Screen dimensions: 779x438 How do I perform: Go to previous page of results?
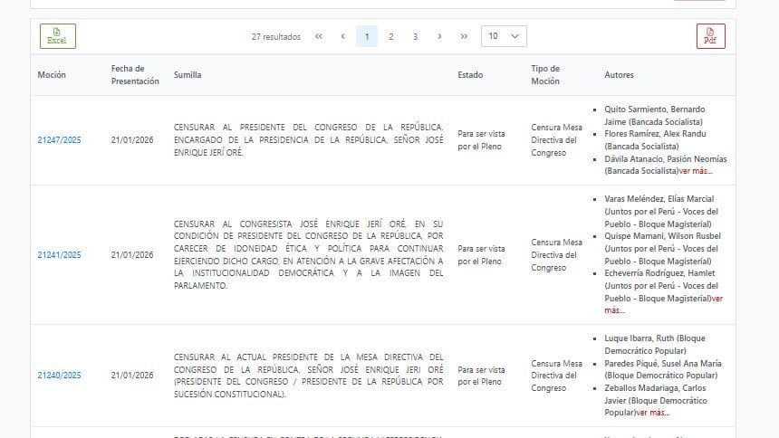(342, 36)
